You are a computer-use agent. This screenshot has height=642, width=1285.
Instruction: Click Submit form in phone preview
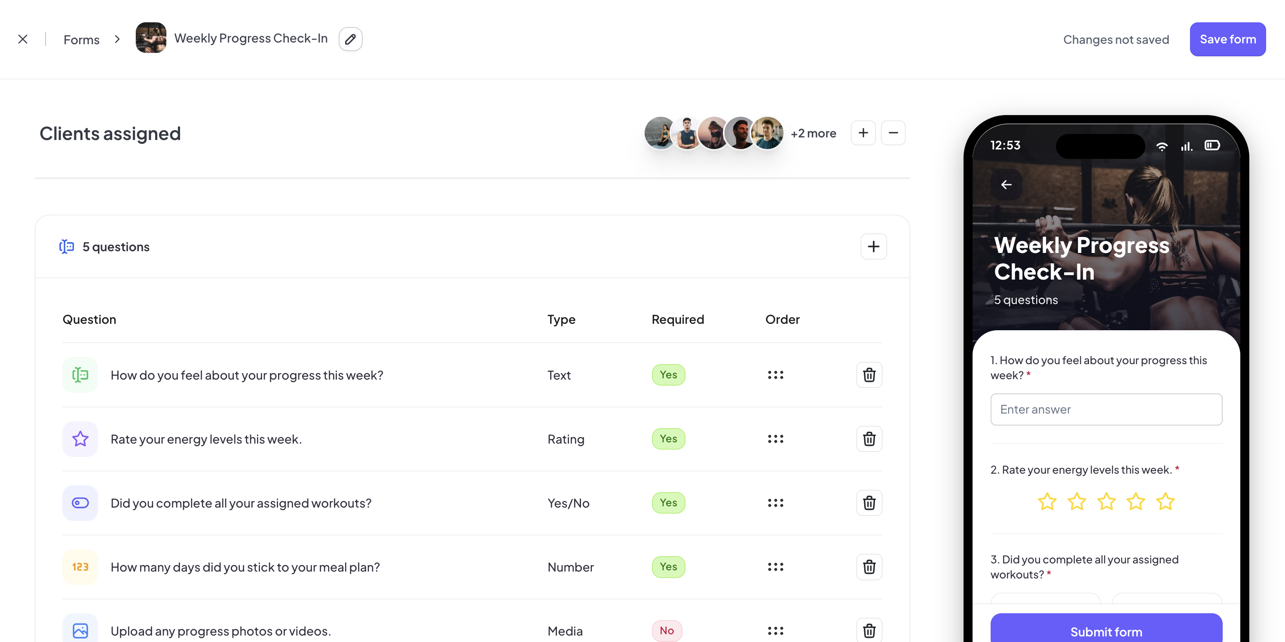[1106, 628]
